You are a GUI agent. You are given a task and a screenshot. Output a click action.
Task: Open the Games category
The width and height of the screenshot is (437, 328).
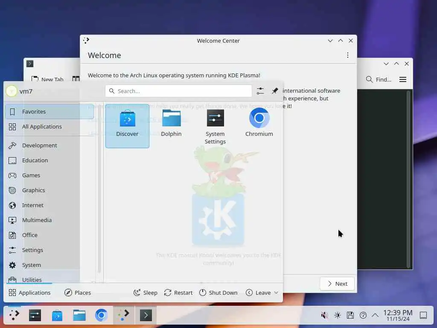pyautogui.click(x=50, y=176)
